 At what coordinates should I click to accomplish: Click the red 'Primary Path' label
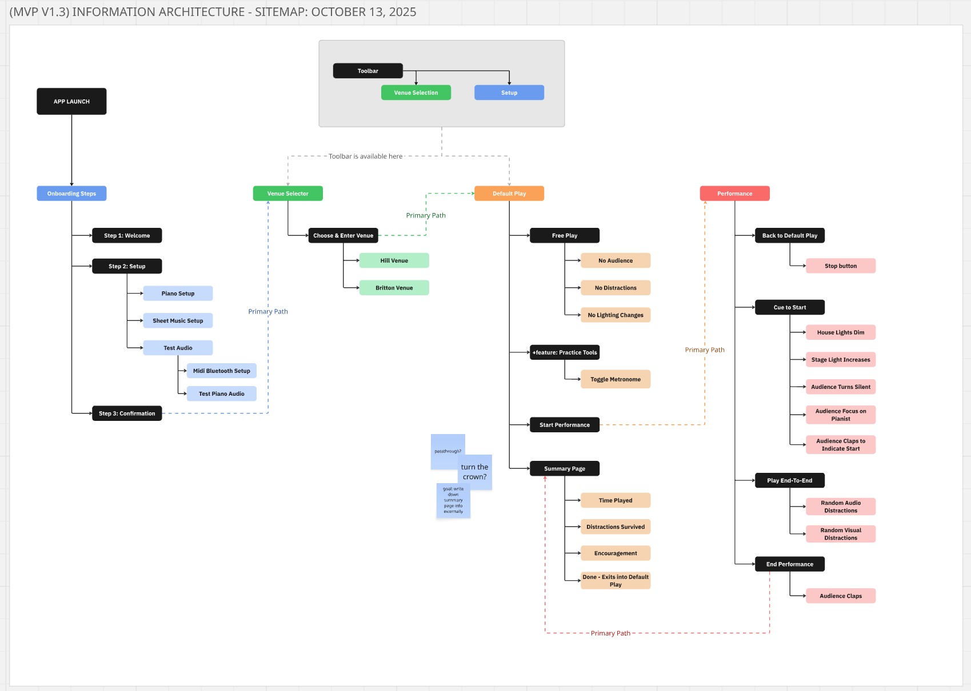pyautogui.click(x=610, y=633)
